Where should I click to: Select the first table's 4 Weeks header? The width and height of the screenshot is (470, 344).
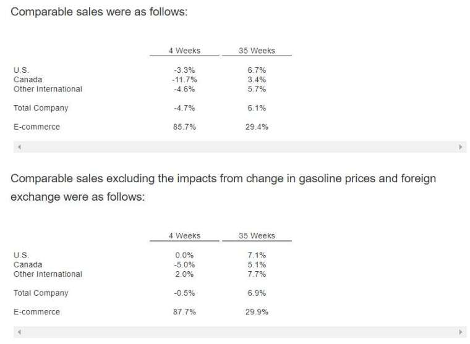(184, 51)
